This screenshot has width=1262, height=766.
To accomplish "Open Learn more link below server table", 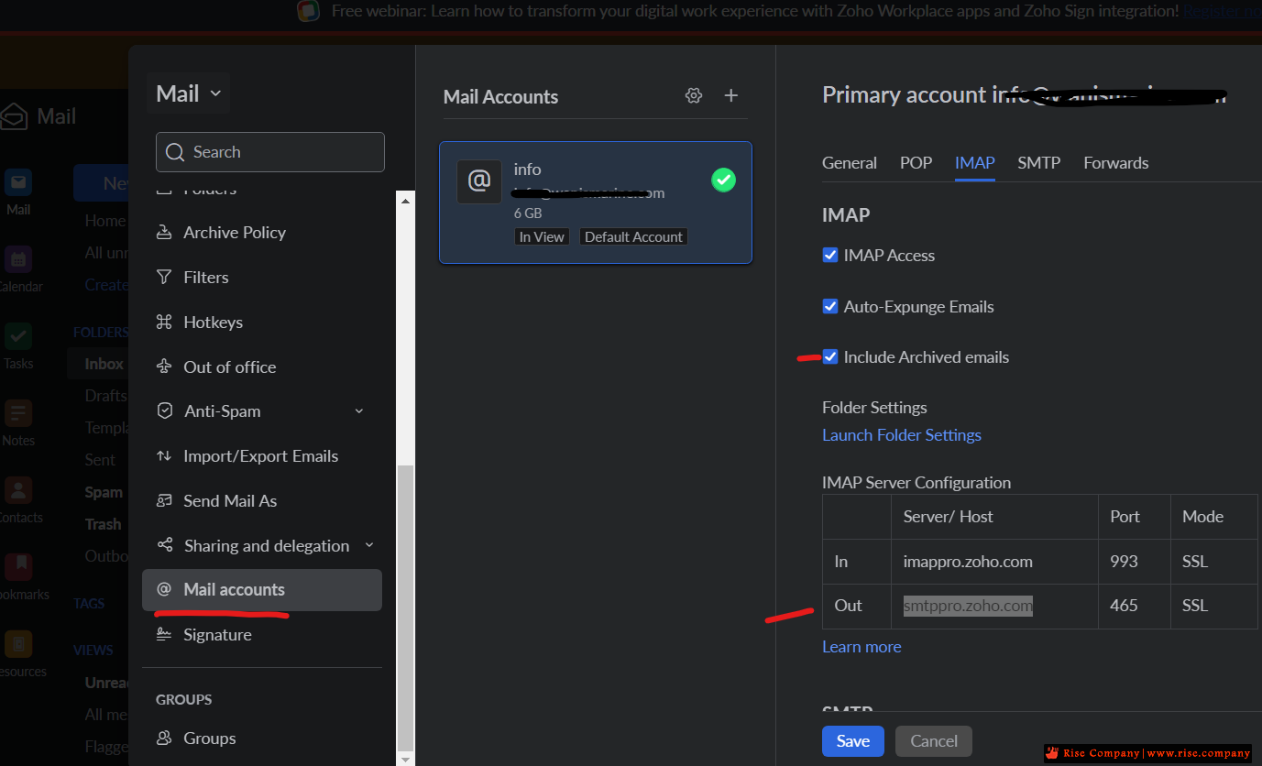I will (861, 647).
